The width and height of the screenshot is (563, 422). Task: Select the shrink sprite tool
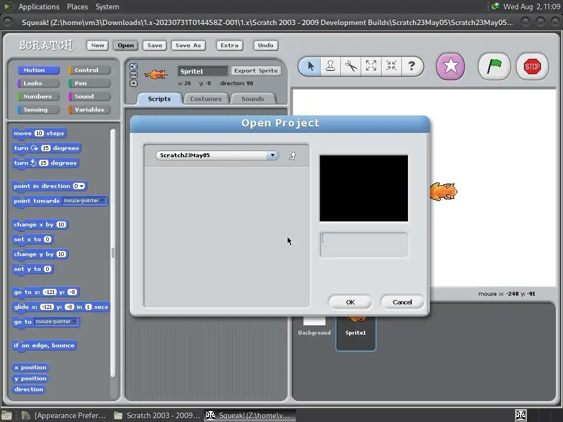[391, 66]
